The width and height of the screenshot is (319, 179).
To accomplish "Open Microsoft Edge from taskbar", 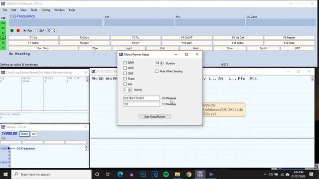I will pyautogui.click(x=120, y=175).
